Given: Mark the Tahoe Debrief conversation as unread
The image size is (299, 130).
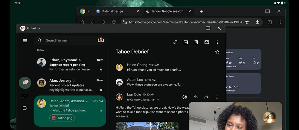Looking at the screenshot, I should click(207, 42).
